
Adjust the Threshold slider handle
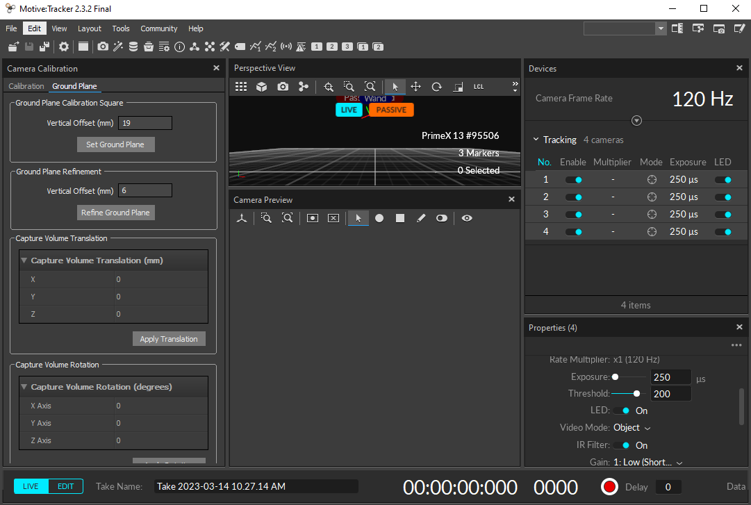pos(636,394)
